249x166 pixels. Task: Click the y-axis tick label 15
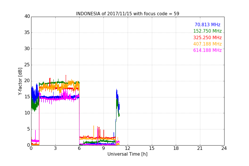pyautogui.click(x=27, y=97)
